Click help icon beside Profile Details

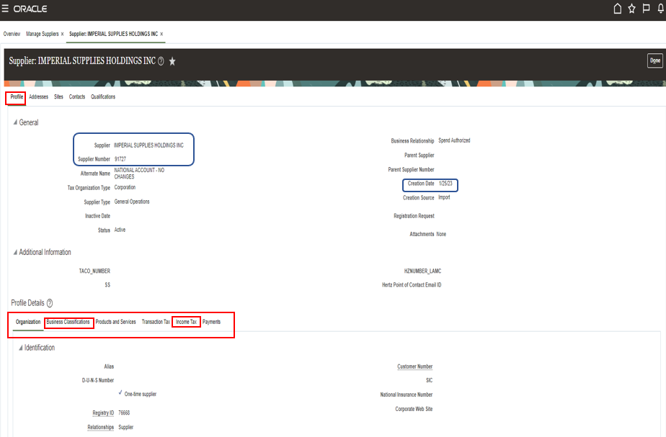point(50,303)
